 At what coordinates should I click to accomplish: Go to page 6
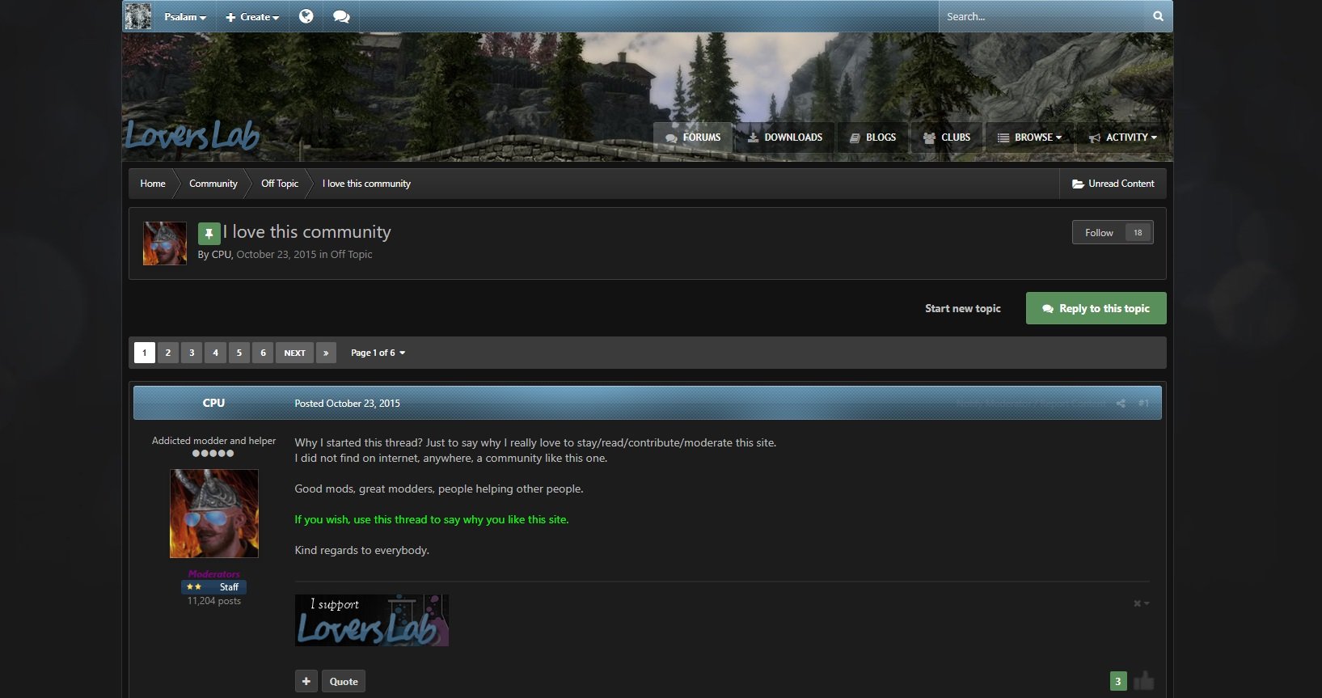pyautogui.click(x=263, y=353)
